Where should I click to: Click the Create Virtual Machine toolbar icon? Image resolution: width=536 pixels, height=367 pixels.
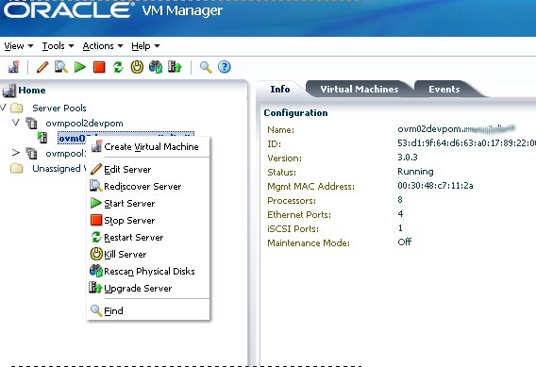click(x=13, y=67)
